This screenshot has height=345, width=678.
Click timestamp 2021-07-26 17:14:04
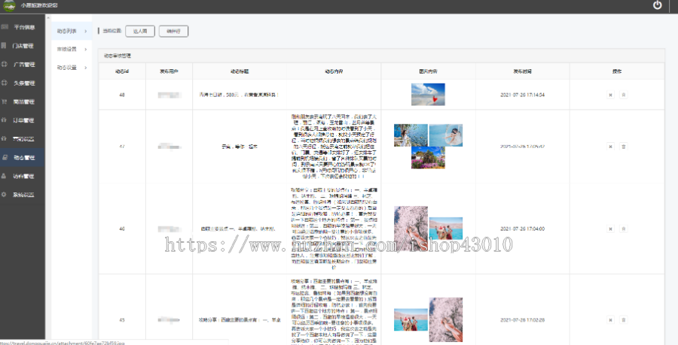[522, 95]
